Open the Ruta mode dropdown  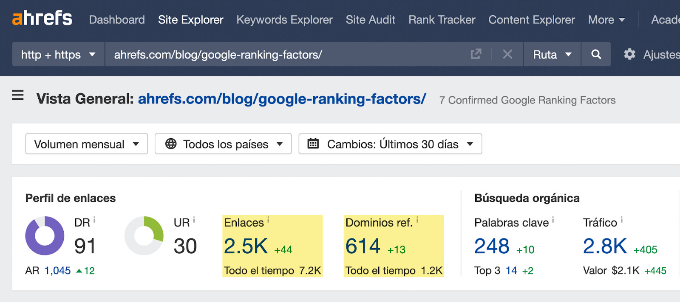point(552,54)
